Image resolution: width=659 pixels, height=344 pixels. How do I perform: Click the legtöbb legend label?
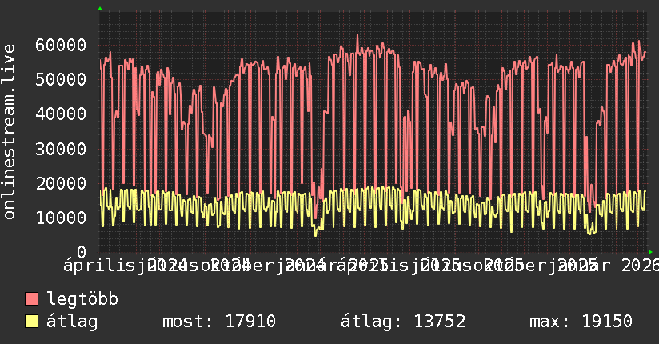pos(82,299)
